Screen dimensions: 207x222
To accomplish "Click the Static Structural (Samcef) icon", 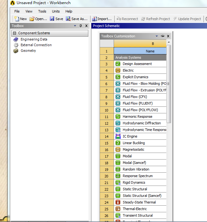I will point(118,196).
